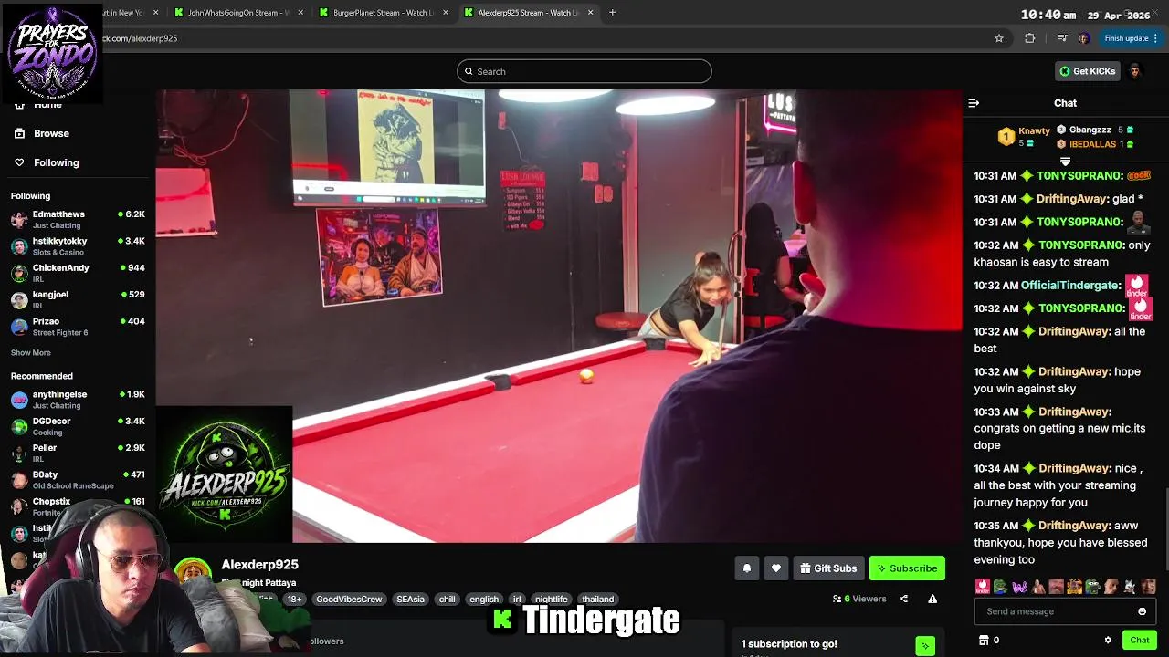Click the green Chat send button
Screen dimensions: 1169x657
1139,641
